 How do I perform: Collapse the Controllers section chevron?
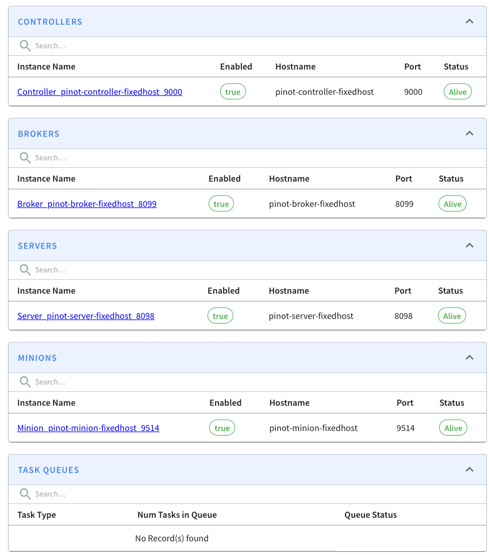pyautogui.click(x=469, y=21)
